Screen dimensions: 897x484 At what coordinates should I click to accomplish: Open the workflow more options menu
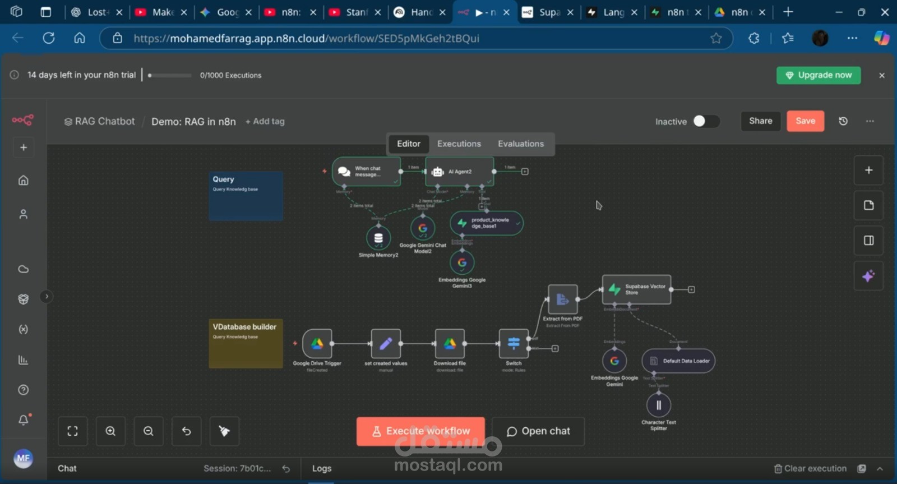(x=870, y=121)
